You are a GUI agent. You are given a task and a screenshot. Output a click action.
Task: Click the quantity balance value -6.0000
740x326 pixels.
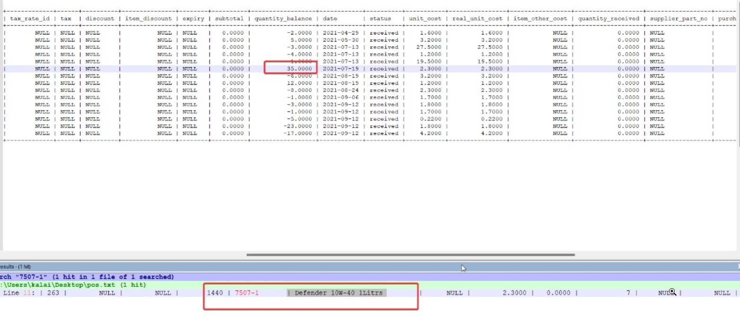pos(299,76)
